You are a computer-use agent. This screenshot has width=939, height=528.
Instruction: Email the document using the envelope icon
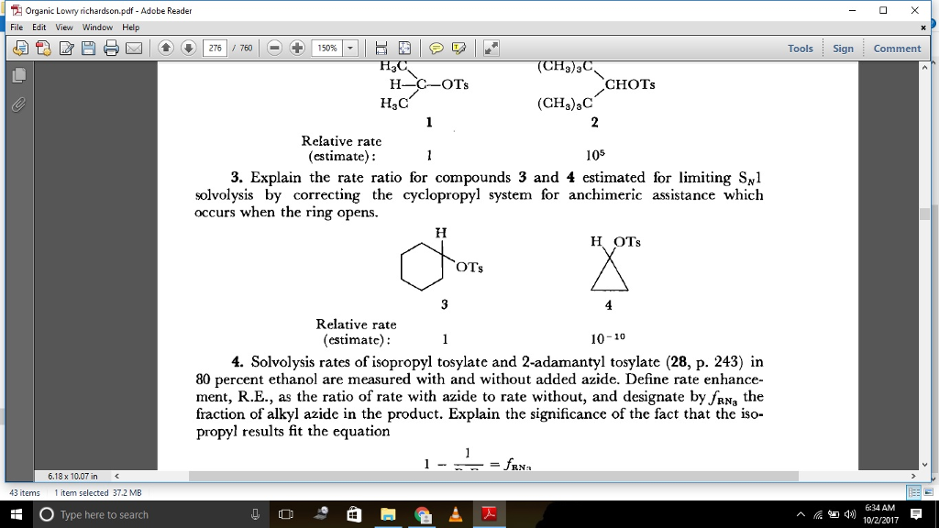pos(134,48)
